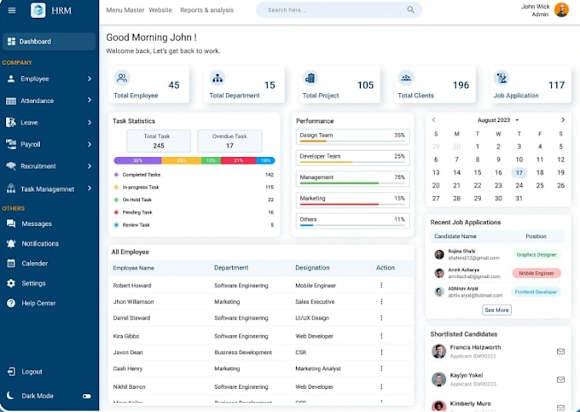
Task: Click the Recruitment sidebar icon
Action: (11, 166)
